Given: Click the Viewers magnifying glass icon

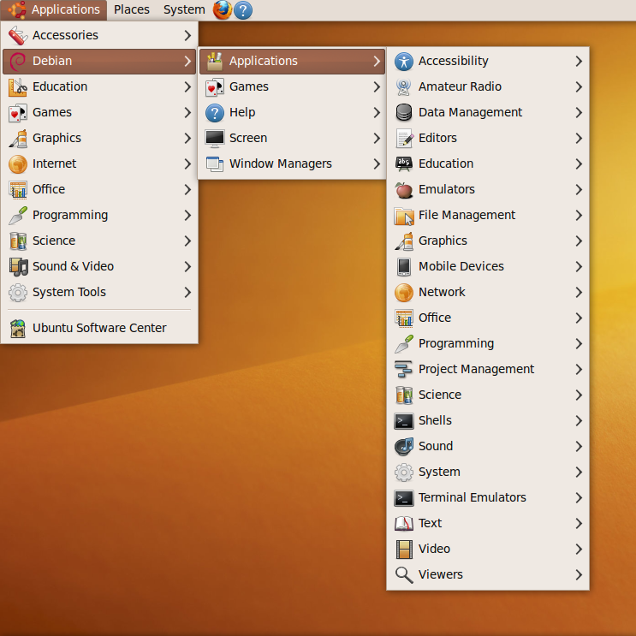Looking at the screenshot, I should (403, 574).
